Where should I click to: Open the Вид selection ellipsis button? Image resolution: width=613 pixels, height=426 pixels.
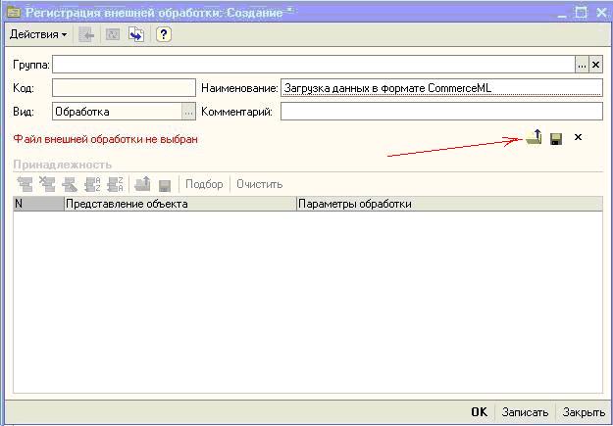click(188, 112)
